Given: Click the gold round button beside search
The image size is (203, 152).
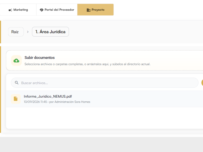Looking at the screenshot, I should pyautogui.click(x=202, y=83).
